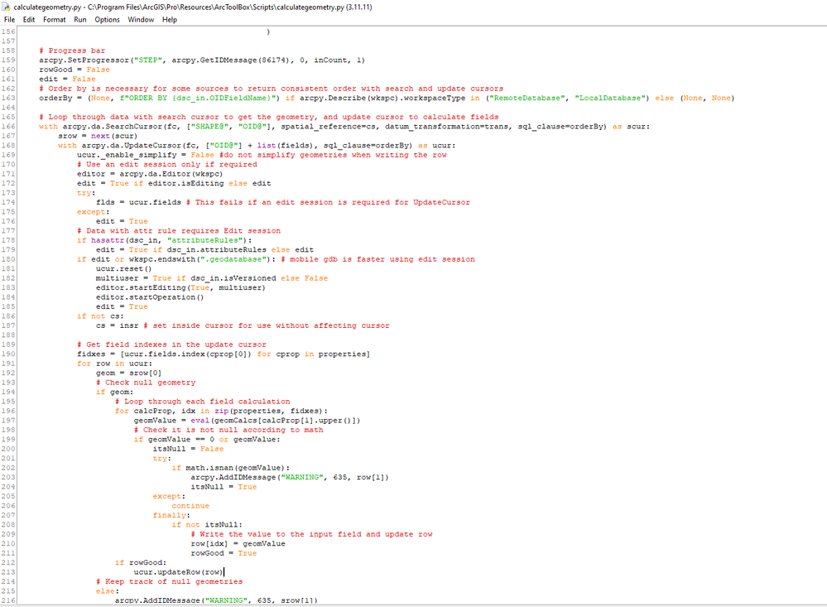Click the 'ucur.reset()' line
827x607 pixels.
[123, 269]
